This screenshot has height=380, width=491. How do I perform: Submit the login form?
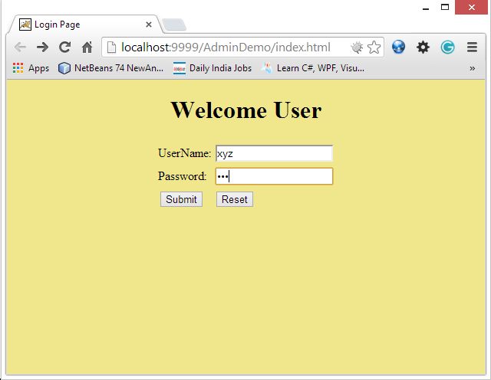point(181,199)
